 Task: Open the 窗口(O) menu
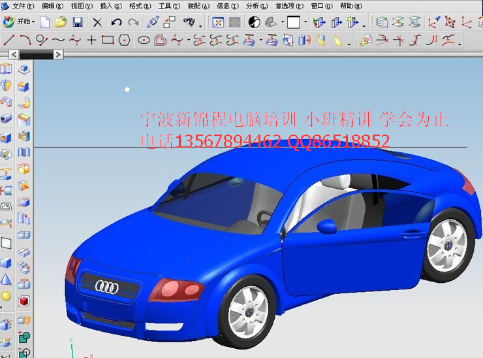tap(322, 6)
